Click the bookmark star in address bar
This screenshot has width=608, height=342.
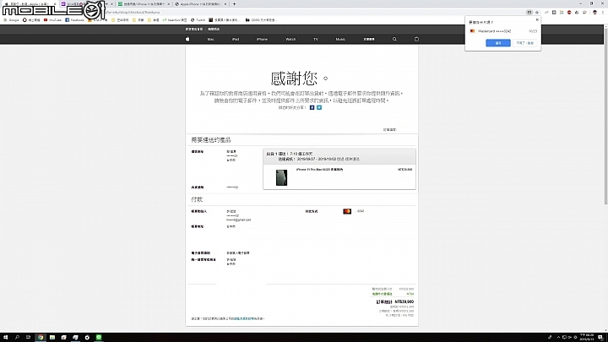pyautogui.click(x=537, y=13)
